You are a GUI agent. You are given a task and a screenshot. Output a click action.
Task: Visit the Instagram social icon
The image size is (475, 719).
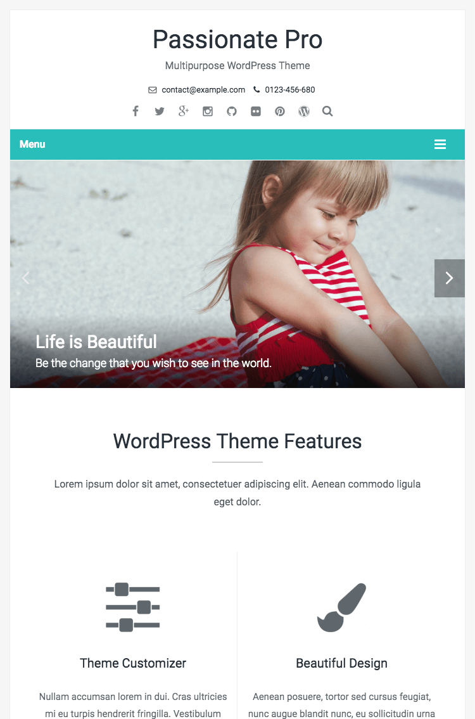[208, 112]
